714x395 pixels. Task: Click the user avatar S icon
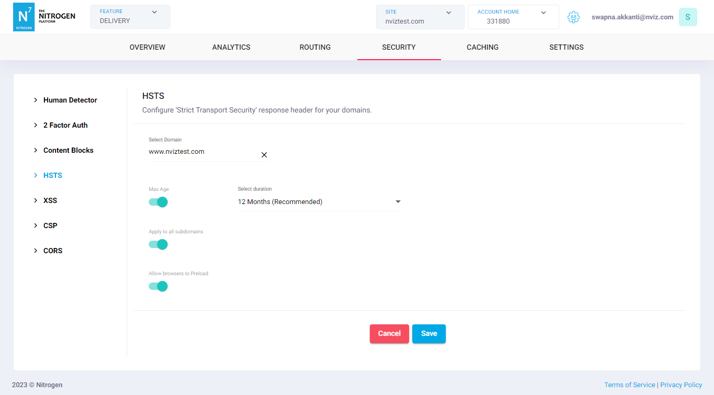tap(687, 17)
